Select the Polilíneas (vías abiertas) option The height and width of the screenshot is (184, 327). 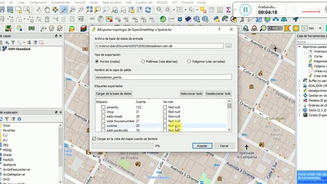pyautogui.click(x=143, y=61)
